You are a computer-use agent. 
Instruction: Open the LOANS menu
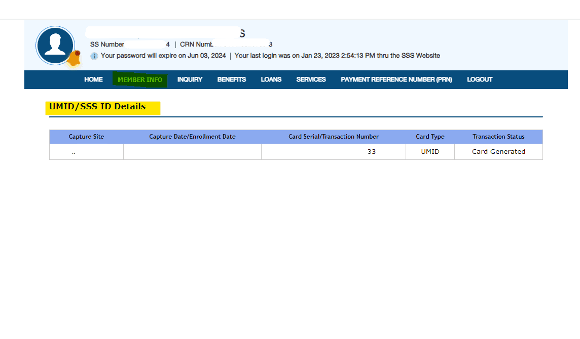click(x=271, y=79)
